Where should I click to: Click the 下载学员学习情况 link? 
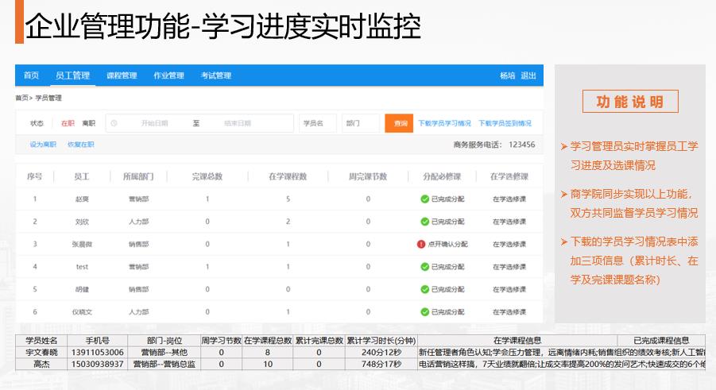[444, 123]
